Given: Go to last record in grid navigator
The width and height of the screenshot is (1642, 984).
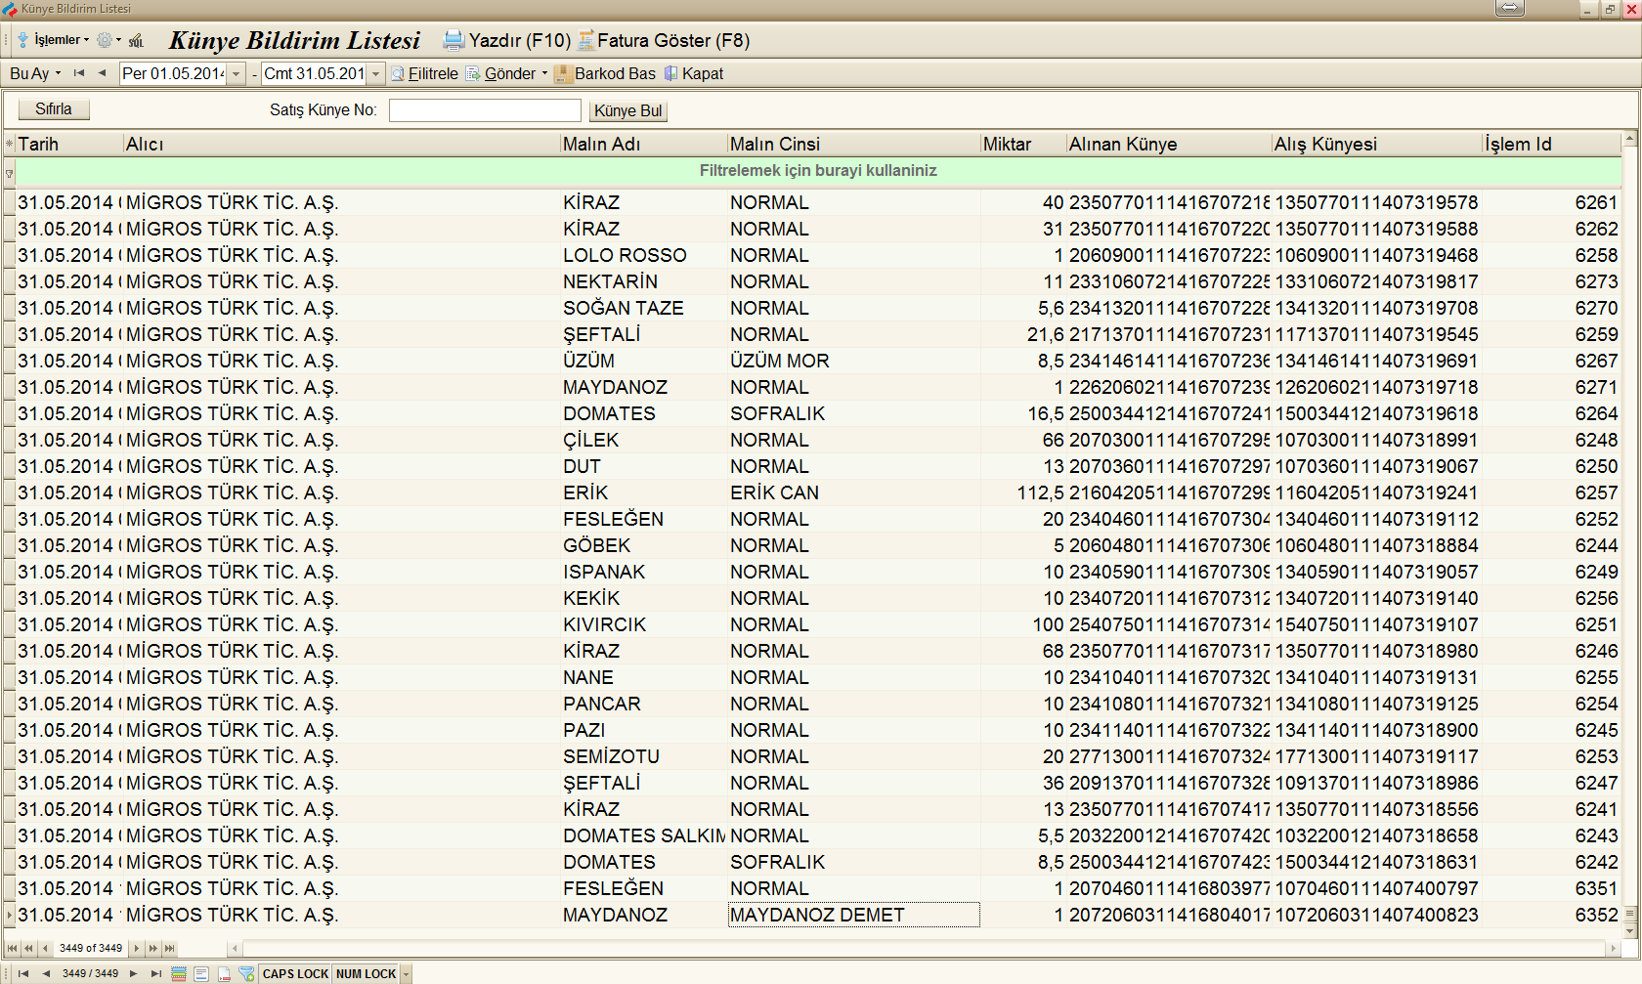Looking at the screenshot, I should click(x=170, y=948).
